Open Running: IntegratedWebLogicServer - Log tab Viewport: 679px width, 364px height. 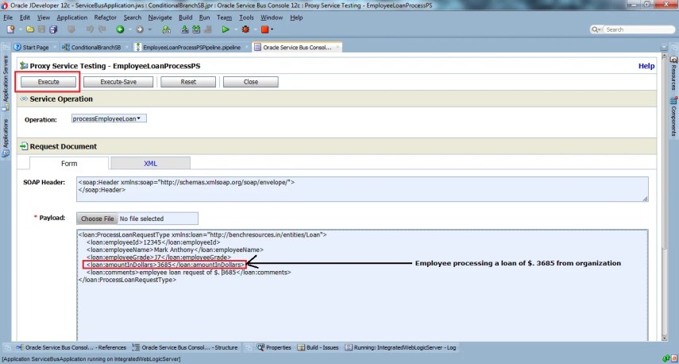coord(400,347)
